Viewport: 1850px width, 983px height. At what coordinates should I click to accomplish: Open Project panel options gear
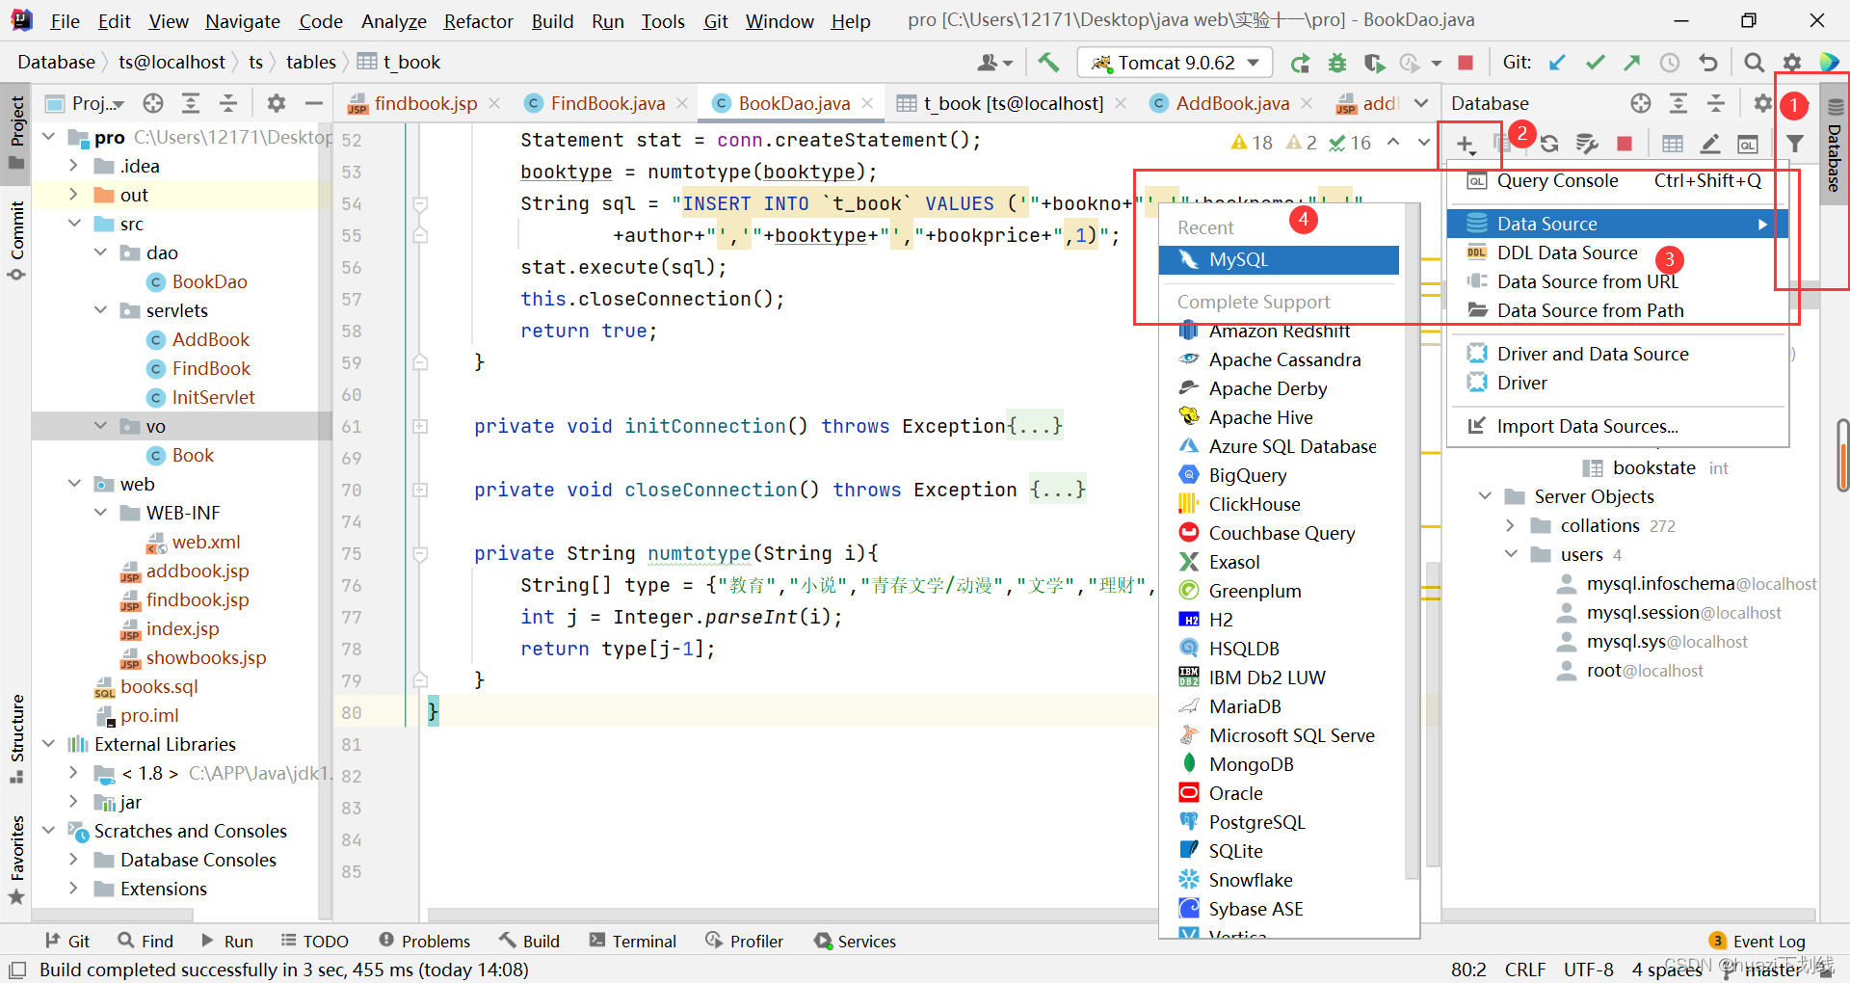pyautogui.click(x=277, y=103)
